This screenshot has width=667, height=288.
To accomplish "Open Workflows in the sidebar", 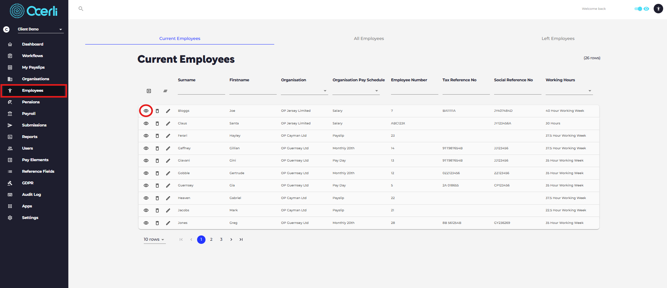I will [32, 56].
